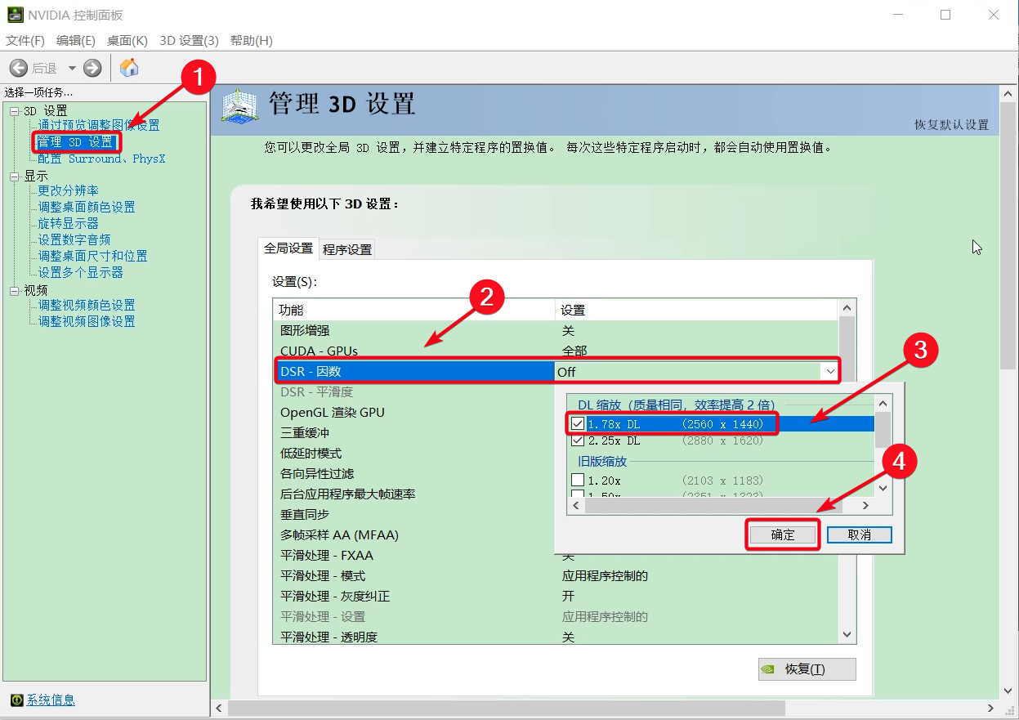Toggle the 1.78x DL checkbox
The image size is (1019, 720).
click(578, 424)
